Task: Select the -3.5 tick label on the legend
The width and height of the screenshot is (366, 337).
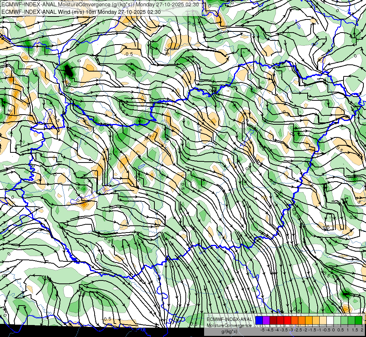Action: click(x=284, y=330)
